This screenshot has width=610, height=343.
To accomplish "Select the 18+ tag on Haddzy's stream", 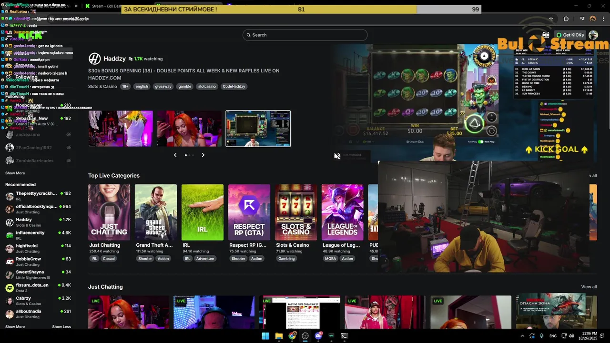I will coord(125,87).
